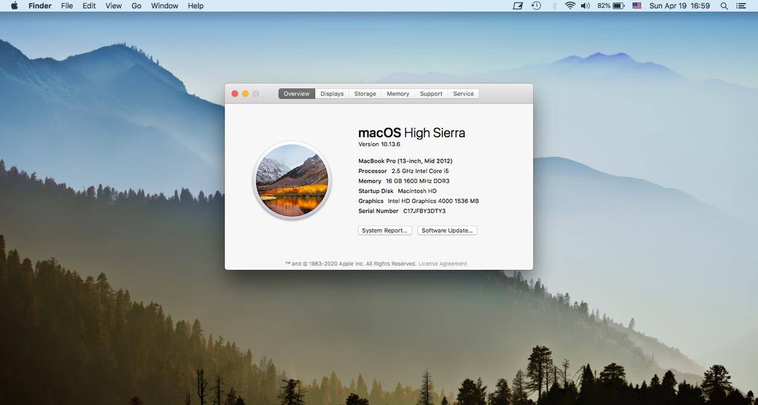Click the Macintosh HD startup disk value
Screen dimensions: 758x405
point(417,191)
